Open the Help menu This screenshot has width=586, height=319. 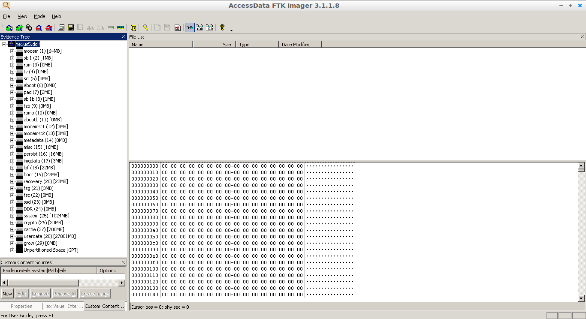pyautogui.click(x=57, y=16)
